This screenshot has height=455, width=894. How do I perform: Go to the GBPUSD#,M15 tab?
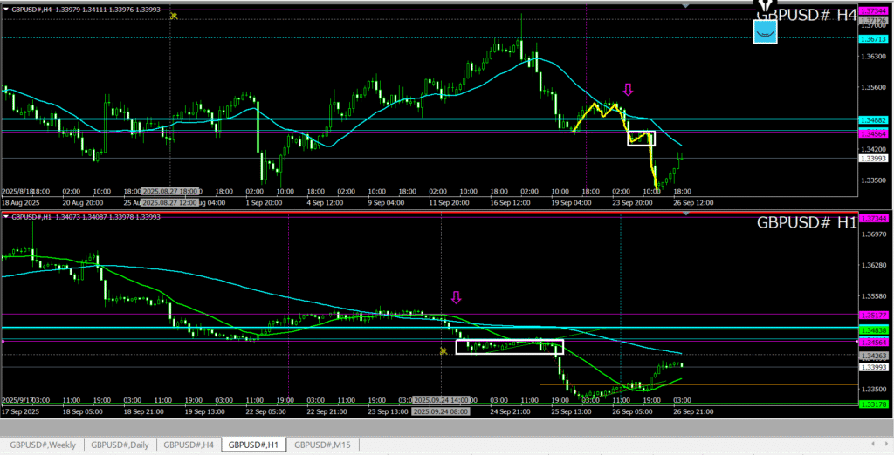(x=324, y=445)
